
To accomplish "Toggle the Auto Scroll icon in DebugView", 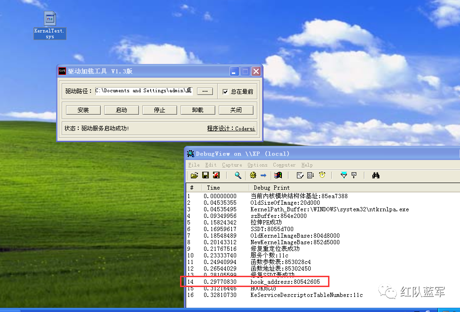I will pos(311,175).
